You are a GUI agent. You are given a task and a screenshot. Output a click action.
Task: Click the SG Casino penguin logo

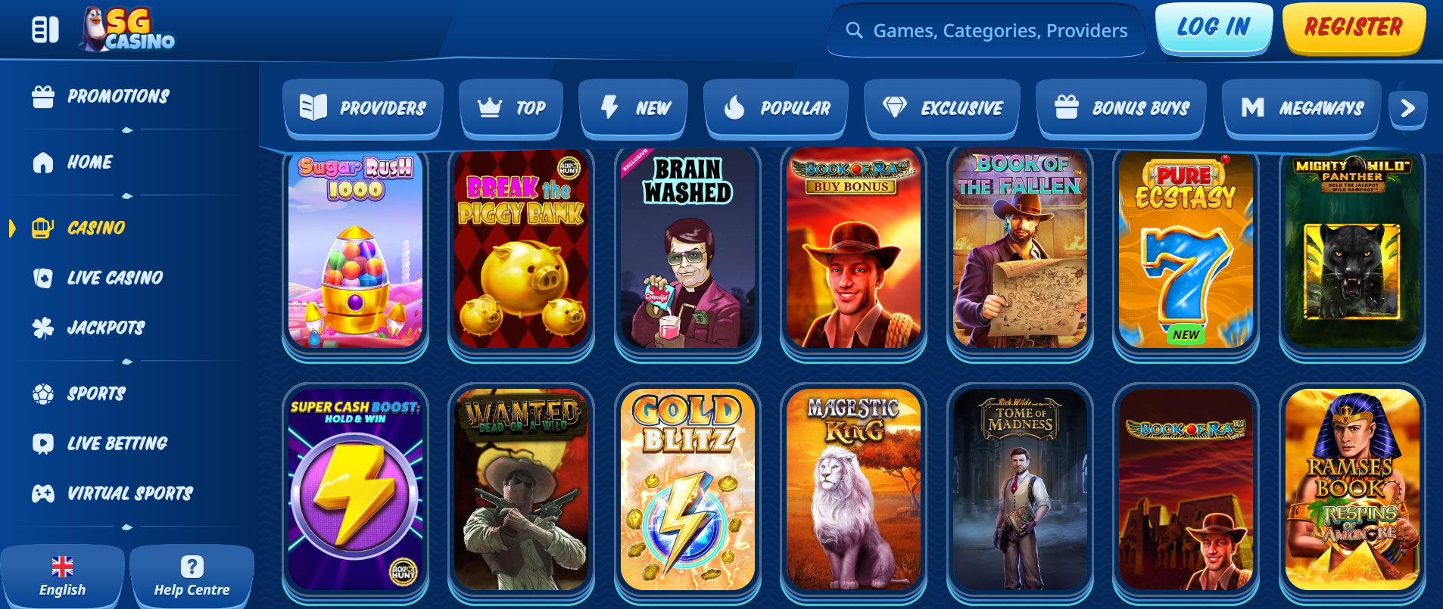[x=128, y=30]
